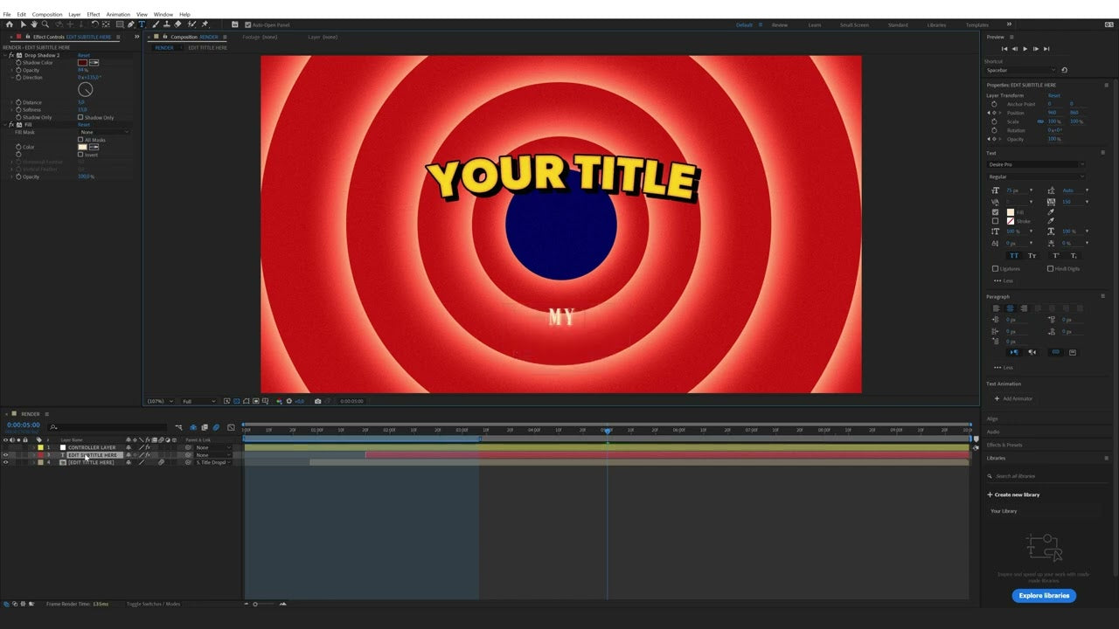This screenshot has width=1119, height=629.
Task: Click the Explore libraries button
Action: [1044, 595]
